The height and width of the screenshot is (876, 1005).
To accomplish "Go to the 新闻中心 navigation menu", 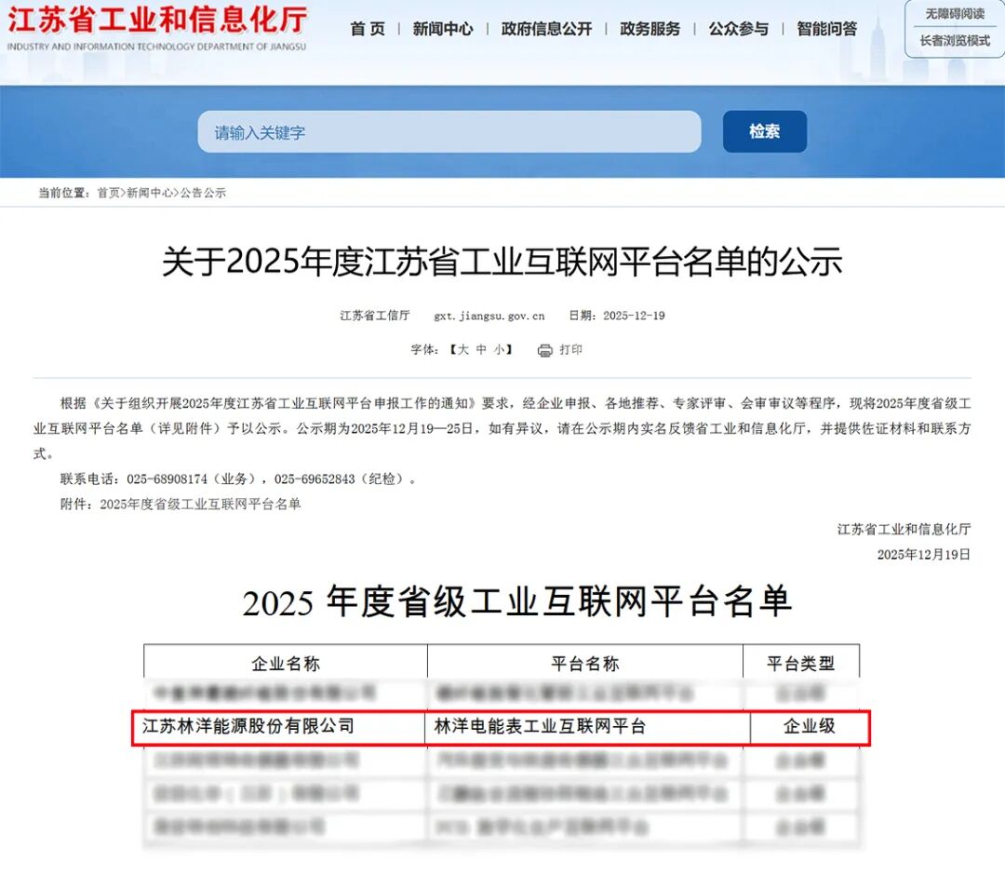I will click(x=443, y=29).
